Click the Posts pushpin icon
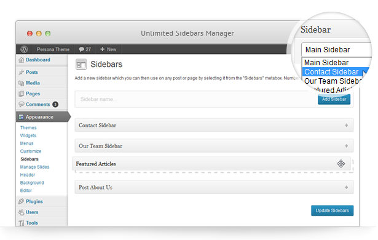The width and height of the screenshot is (378, 240). 22,72
